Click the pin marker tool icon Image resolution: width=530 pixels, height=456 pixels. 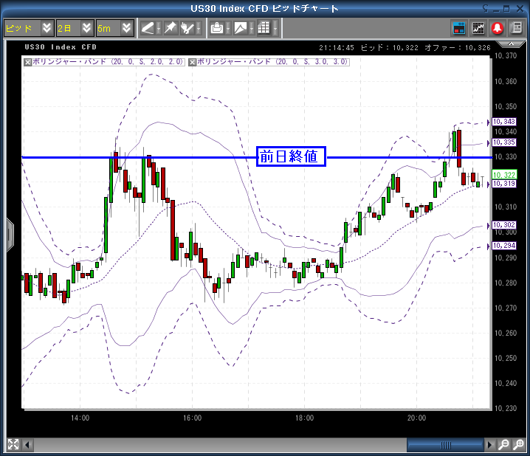(x=170, y=28)
